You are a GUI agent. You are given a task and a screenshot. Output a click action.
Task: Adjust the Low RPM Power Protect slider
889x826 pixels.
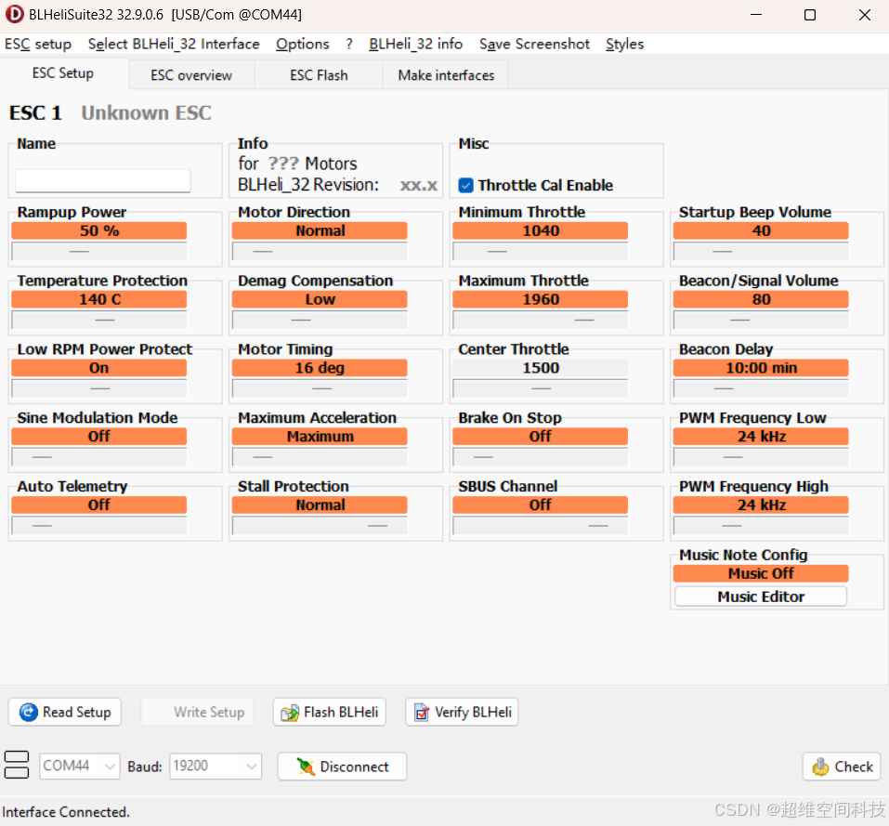98,388
